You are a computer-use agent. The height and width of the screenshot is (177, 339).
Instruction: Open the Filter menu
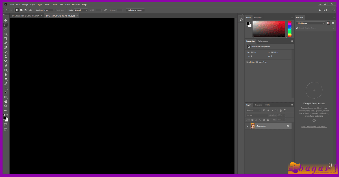pyautogui.click(x=55, y=4)
